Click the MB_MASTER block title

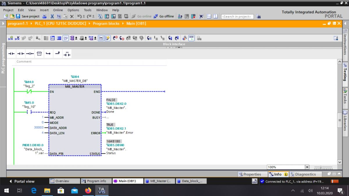75,87
